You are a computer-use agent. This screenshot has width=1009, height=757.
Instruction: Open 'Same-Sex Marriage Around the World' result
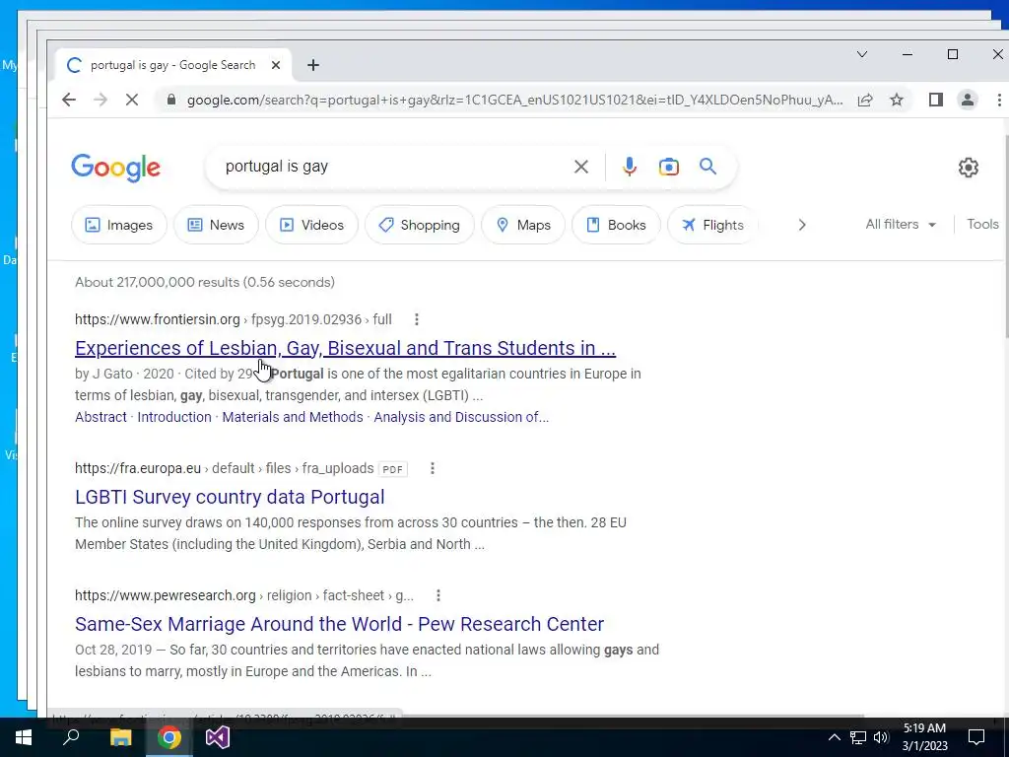339,624
